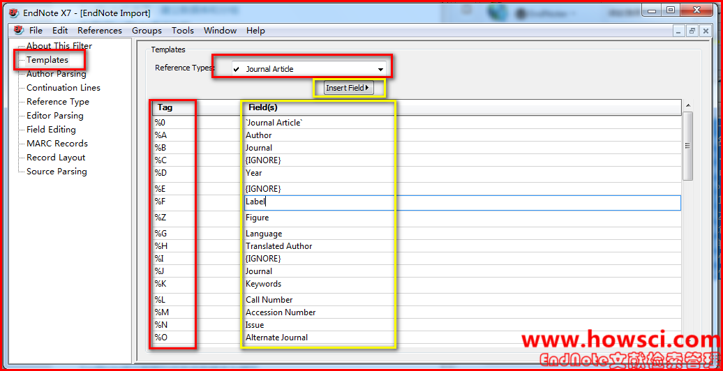Click the %H tag cell
The image size is (723, 371).
(x=197, y=246)
